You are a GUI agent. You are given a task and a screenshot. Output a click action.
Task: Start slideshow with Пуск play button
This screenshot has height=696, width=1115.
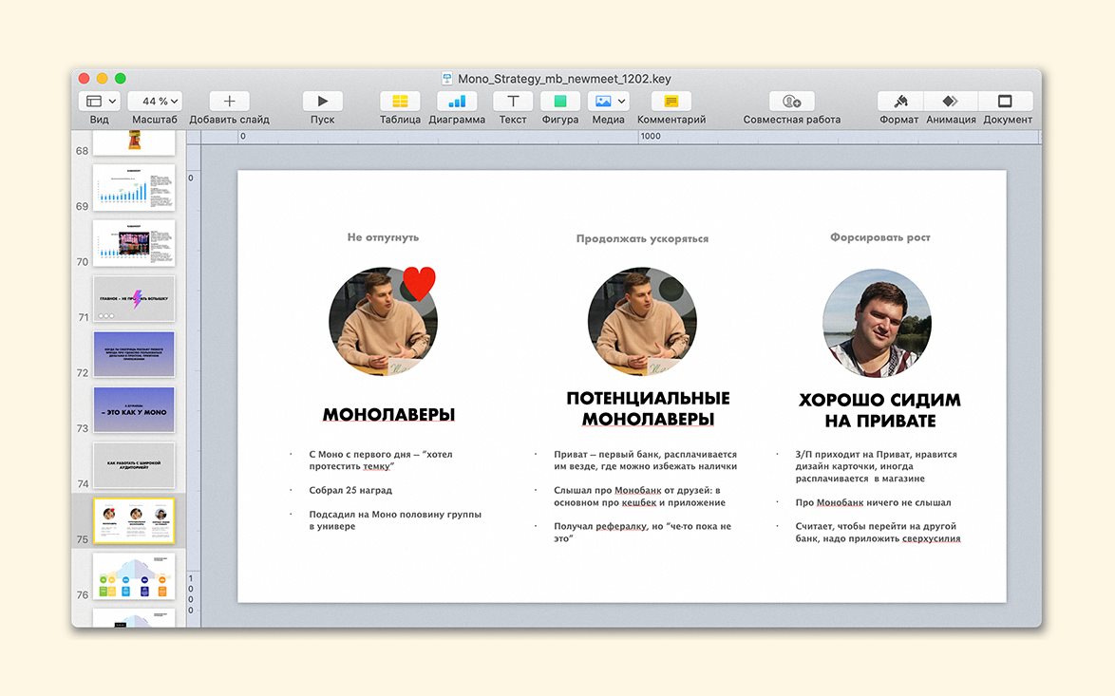pyautogui.click(x=322, y=101)
